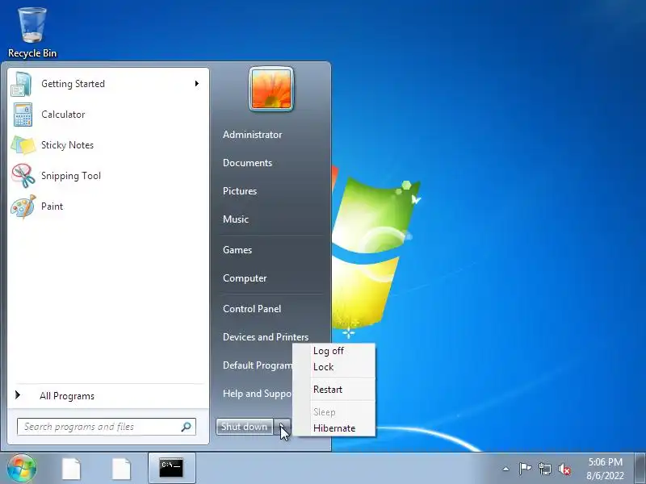Click the taskbar clock showing 5:06 PM

tap(605, 461)
